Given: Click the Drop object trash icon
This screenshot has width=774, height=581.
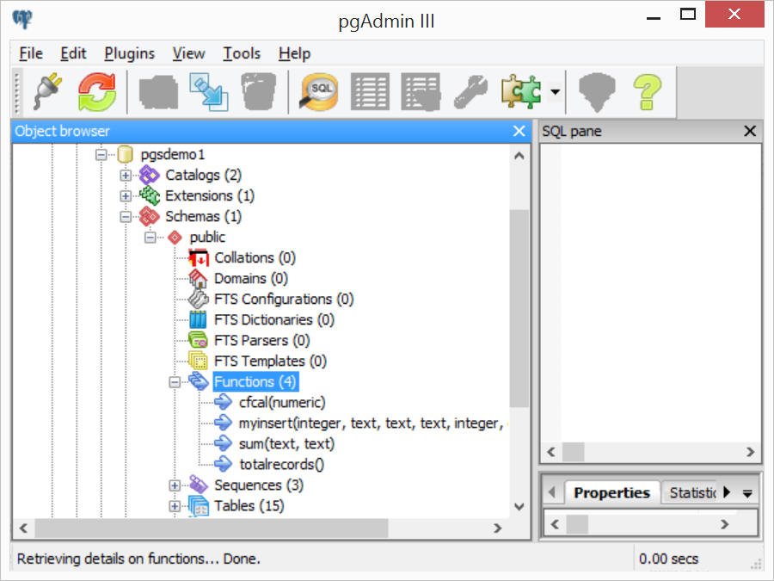Looking at the screenshot, I should point(259,91).
